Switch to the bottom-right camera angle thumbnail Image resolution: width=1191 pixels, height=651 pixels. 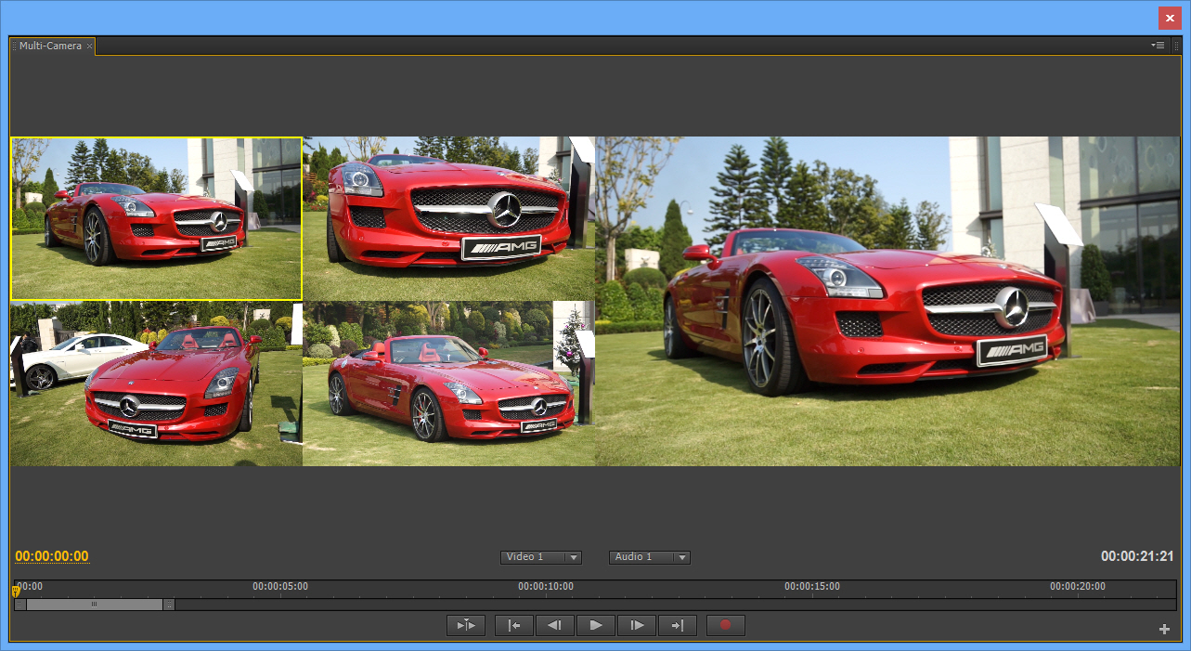tap(448, 384)
